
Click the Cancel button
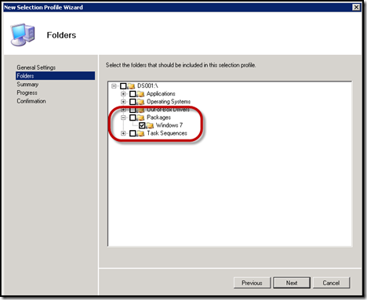coord(331,283)
